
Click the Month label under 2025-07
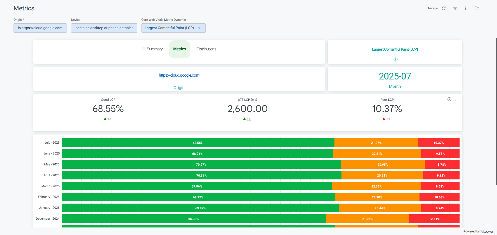pyautogui.click(x=395, y=86)
